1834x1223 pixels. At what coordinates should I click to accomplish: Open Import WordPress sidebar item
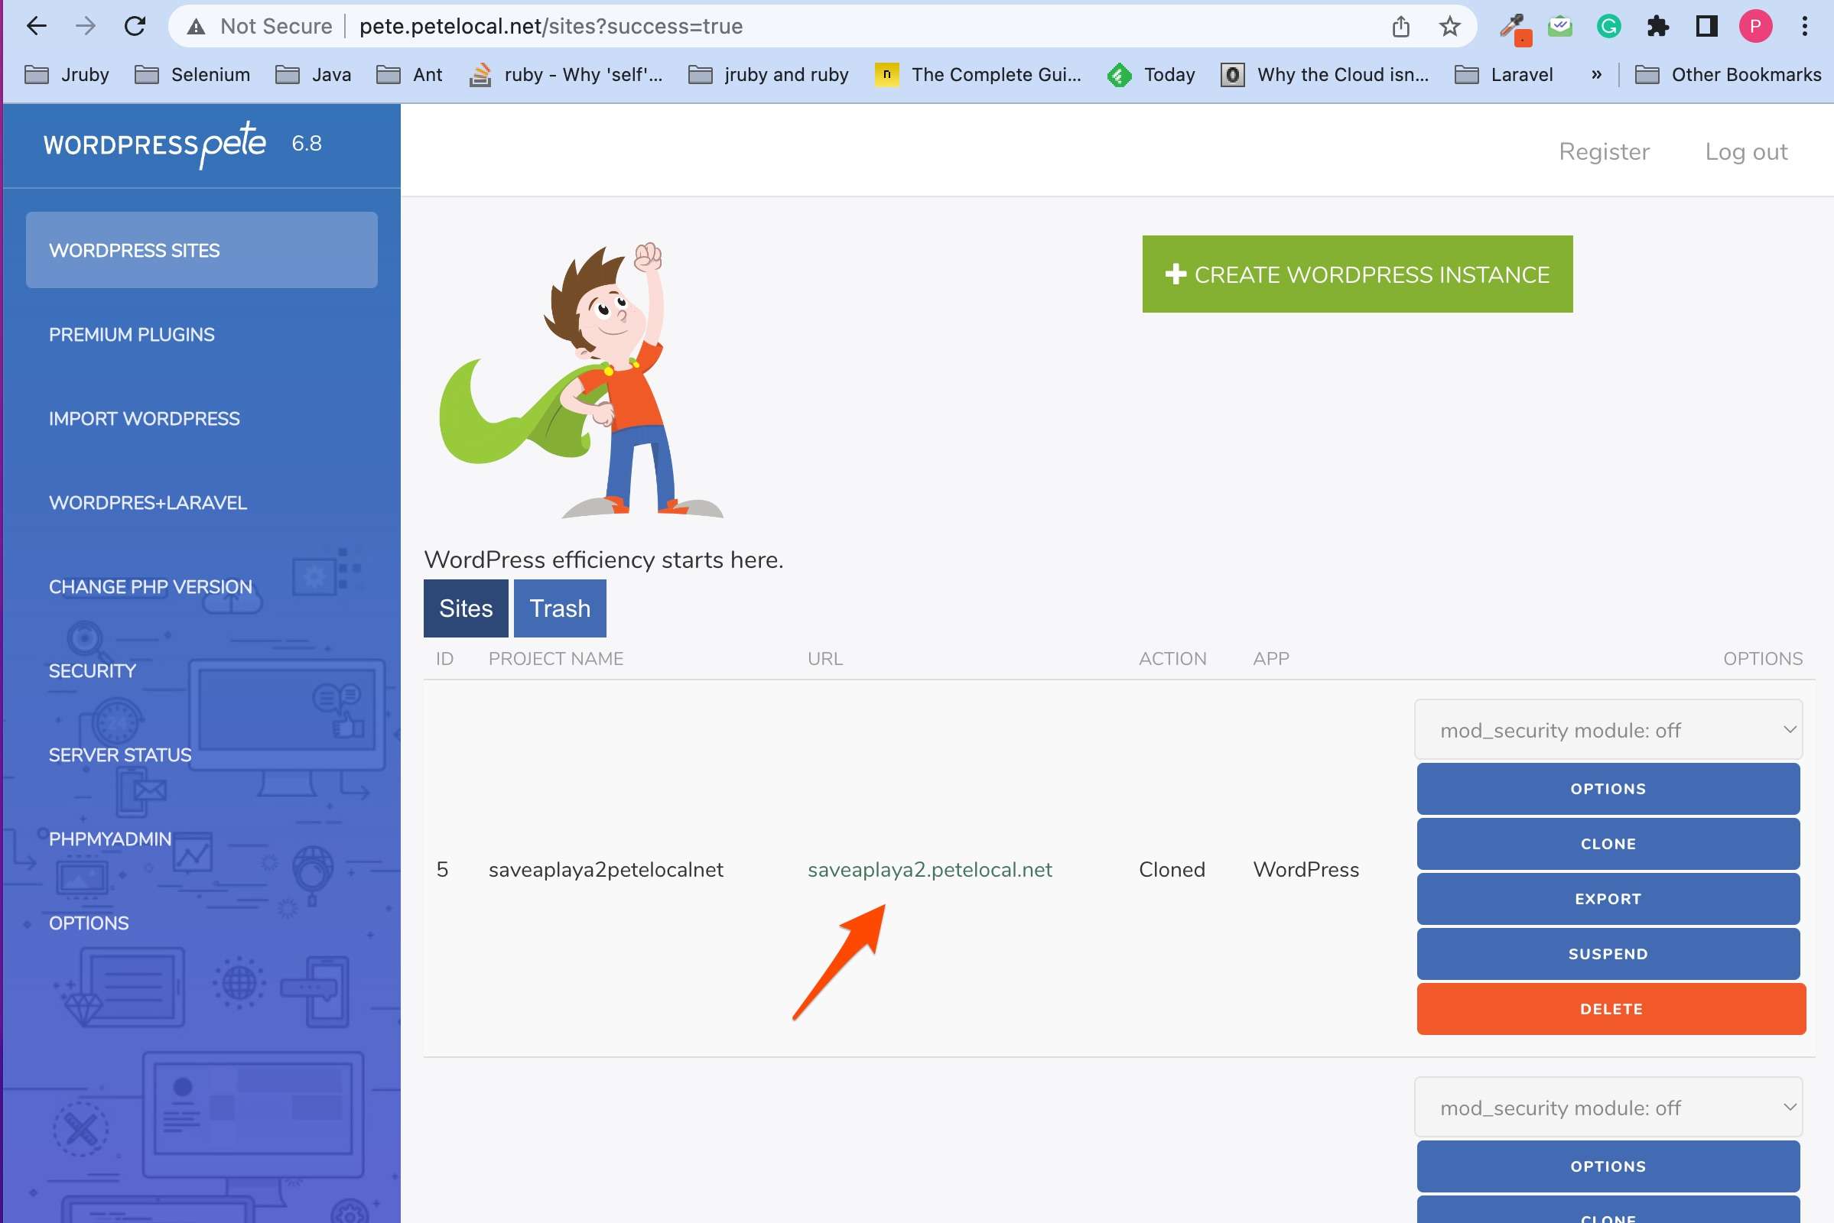coord(145,419)
